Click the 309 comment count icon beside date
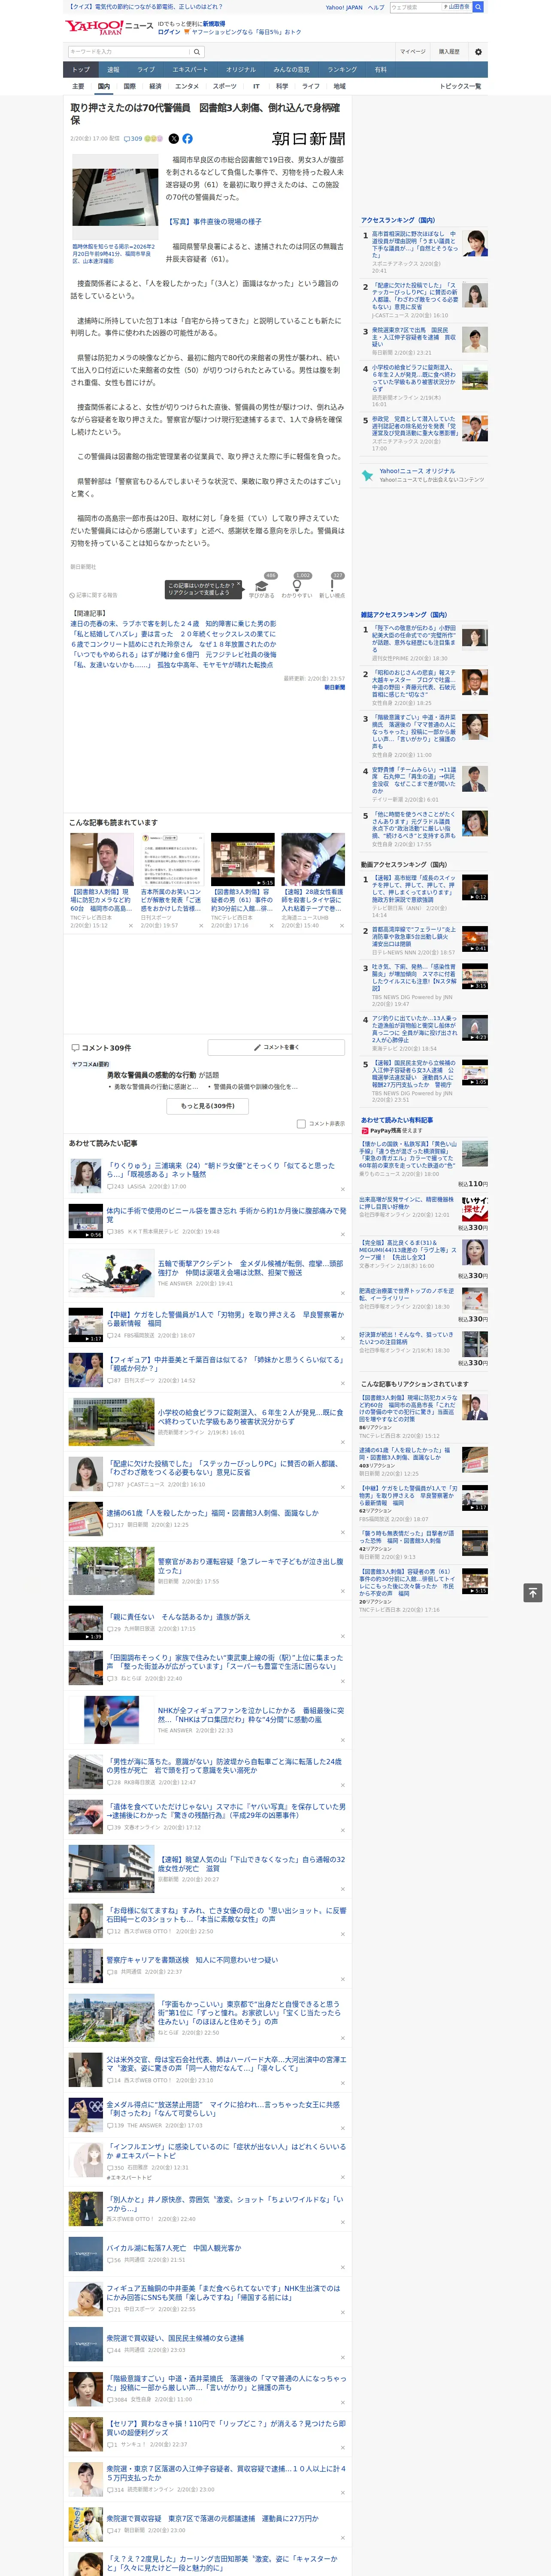The height and width of the screenshot is (2576, 551). coord(133,139)
